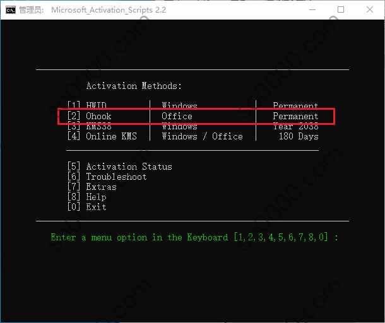Click the 180 Days text
The width and height of the screenshot is (385, 323).
[298, 136]
